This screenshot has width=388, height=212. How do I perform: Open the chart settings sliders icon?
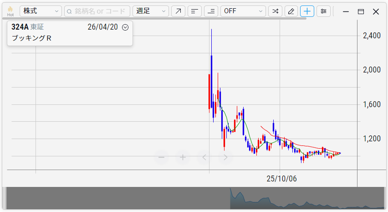(x=323, y=11)
